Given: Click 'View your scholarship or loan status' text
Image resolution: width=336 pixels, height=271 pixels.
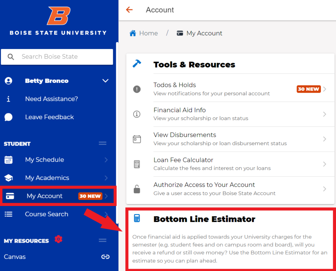Looking at the screenshot, I should click(201, 119).
